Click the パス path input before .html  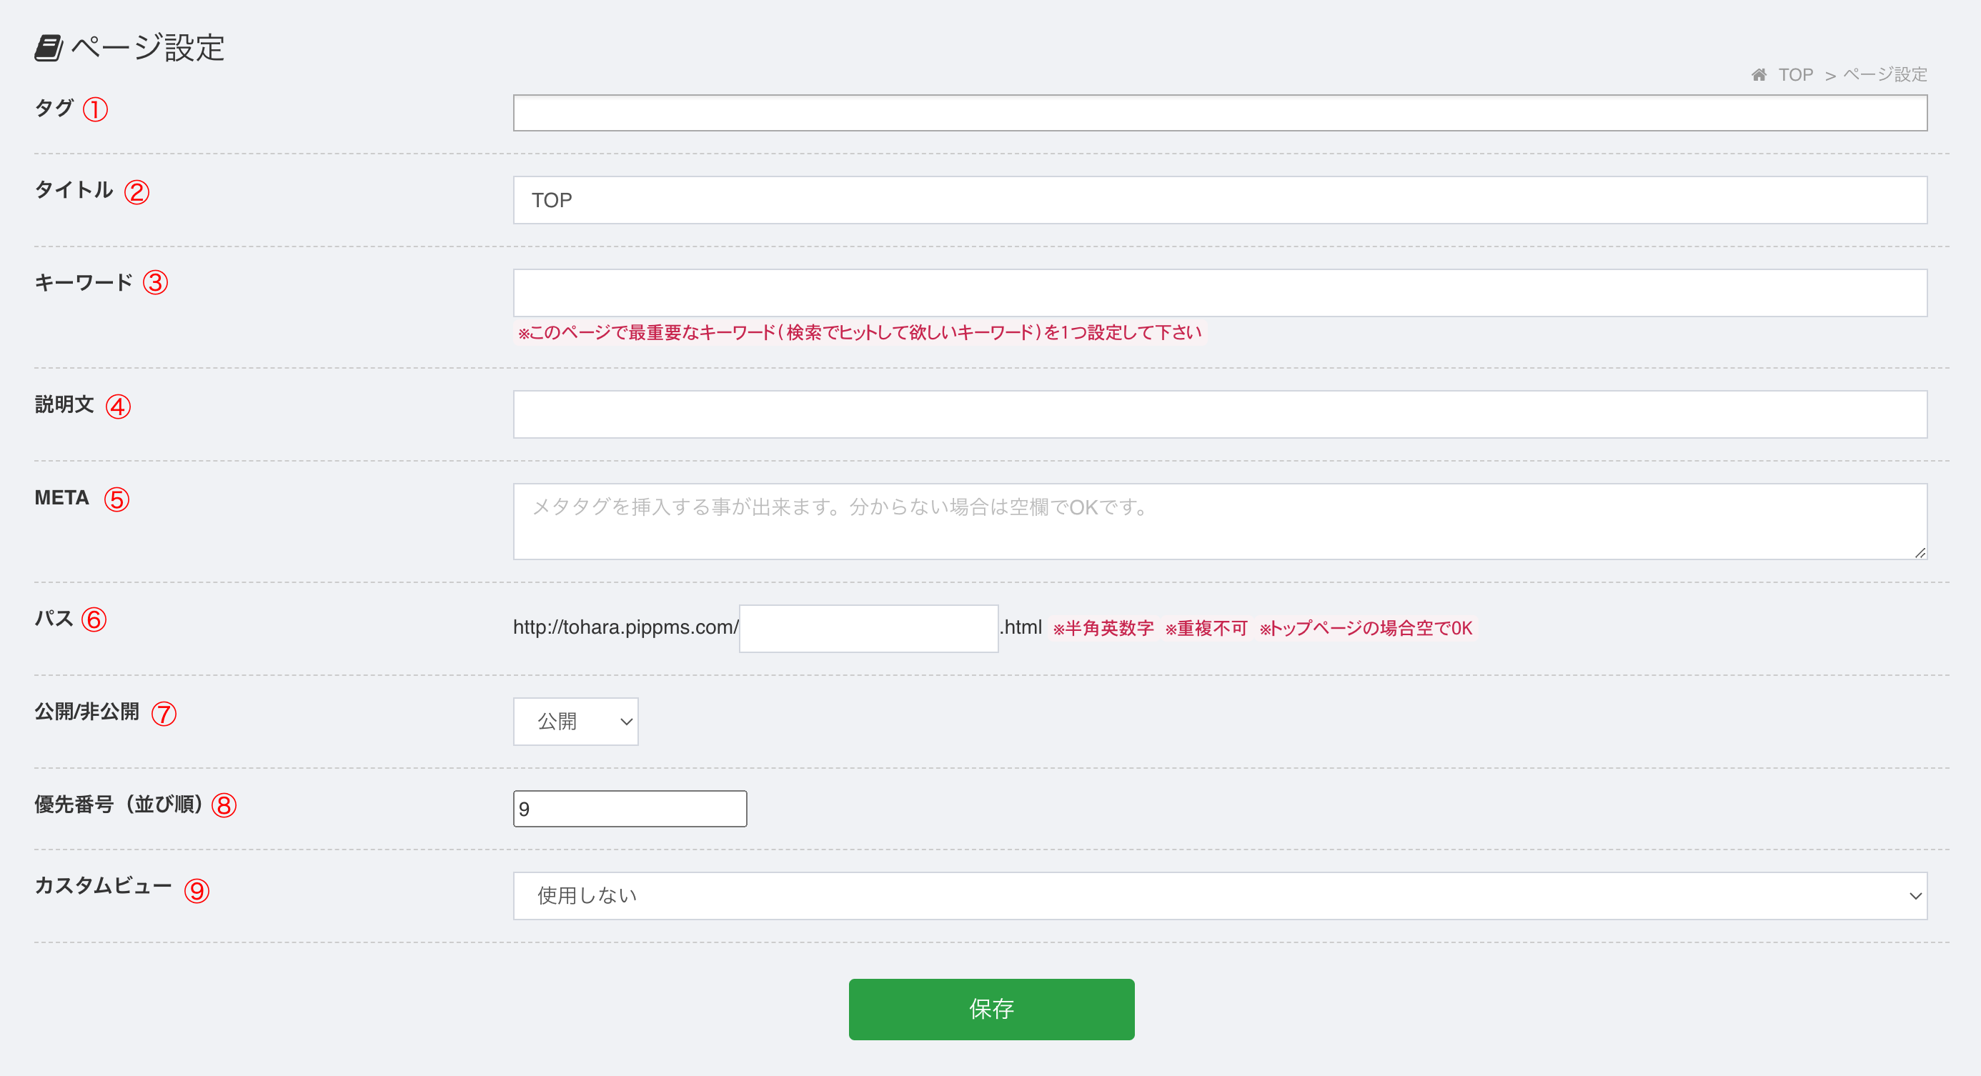click(869, 629)
